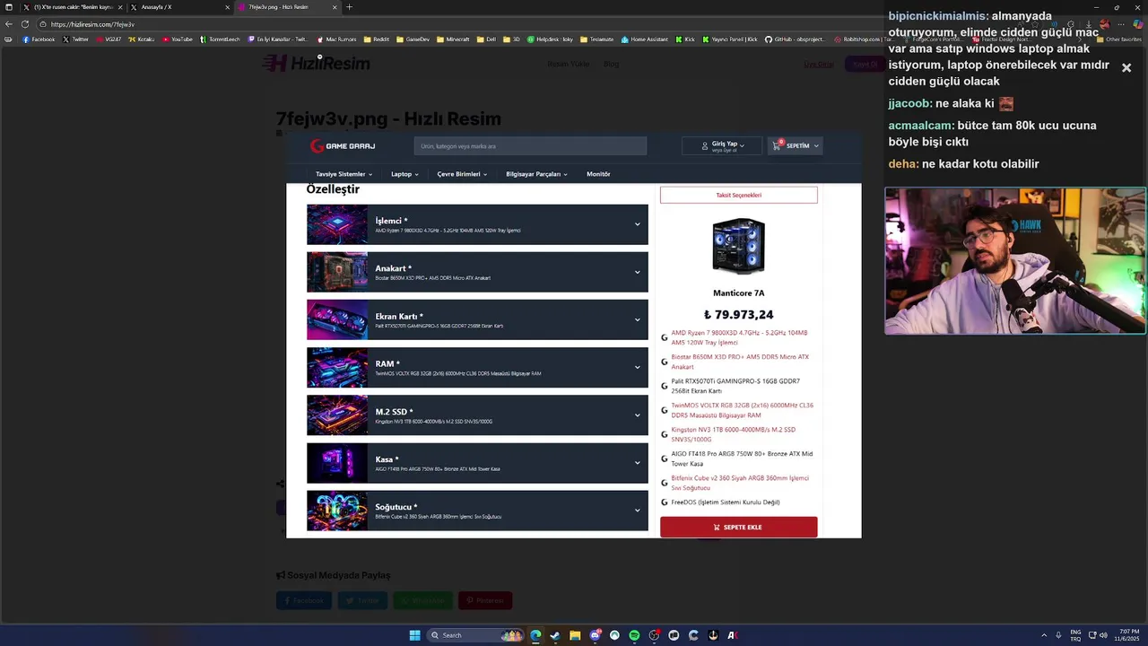This screenshot has height=646, width=1148.
Task: Close the chat overlay with the X
Action: coord(1126,67)
